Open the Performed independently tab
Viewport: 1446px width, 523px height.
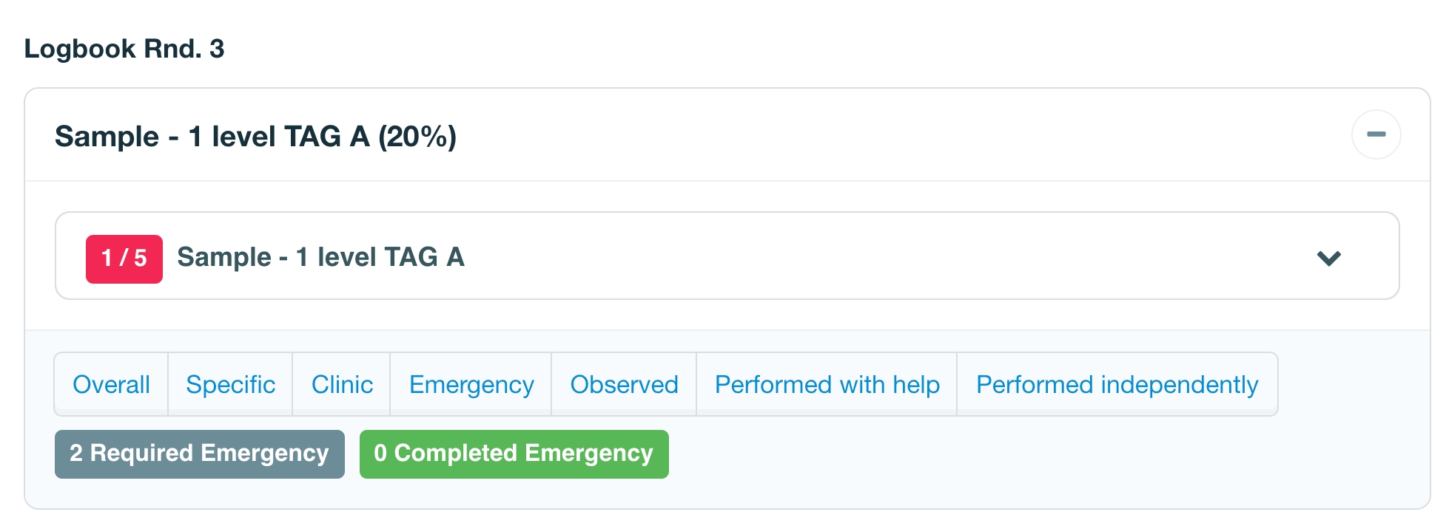[x=1117, y=385]
